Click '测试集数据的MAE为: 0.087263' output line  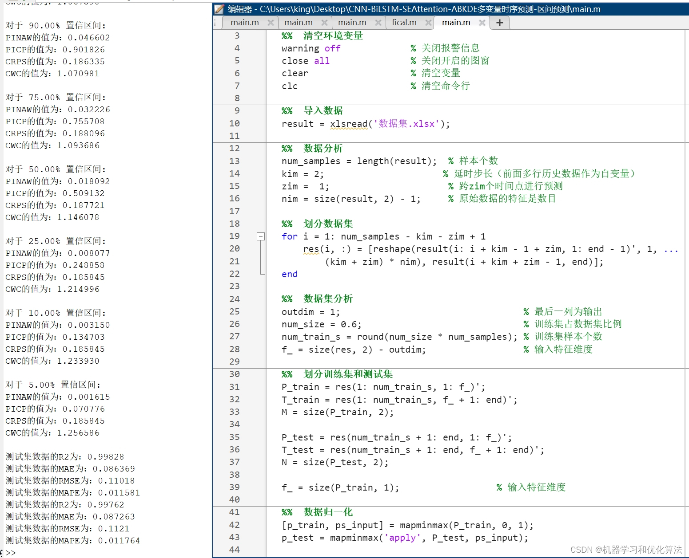coord(70,516)
